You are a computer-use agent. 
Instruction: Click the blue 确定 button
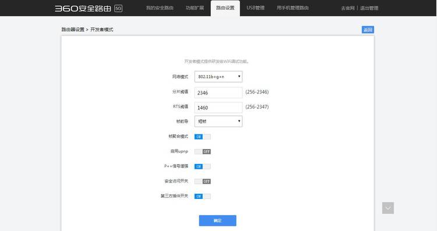218,221
